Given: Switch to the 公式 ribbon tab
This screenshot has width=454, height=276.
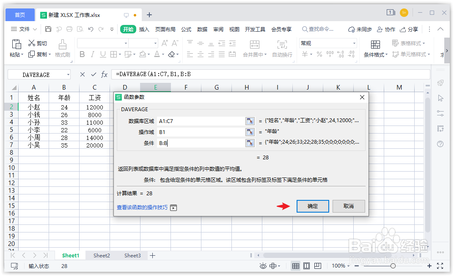Looking at the screenshot, I should point(186,29).
